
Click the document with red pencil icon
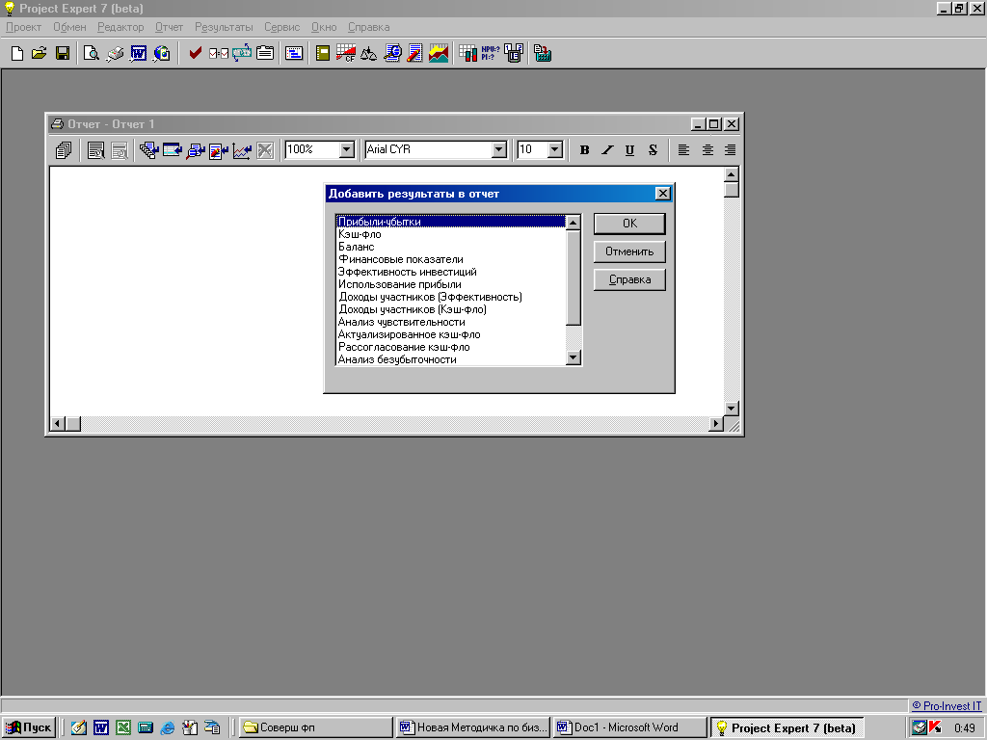tap(414, 54)
